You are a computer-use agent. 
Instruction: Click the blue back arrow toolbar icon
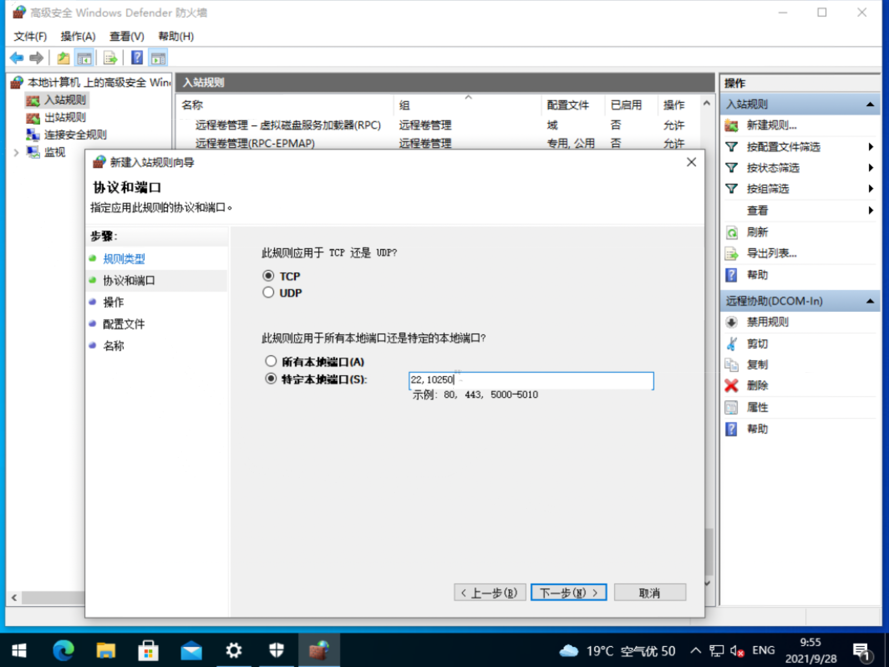16,58
